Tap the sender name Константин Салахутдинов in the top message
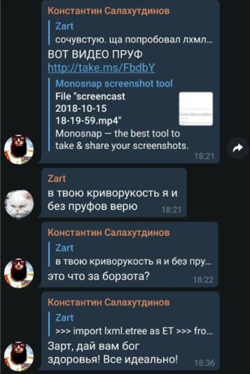 [x=109, y=11]
